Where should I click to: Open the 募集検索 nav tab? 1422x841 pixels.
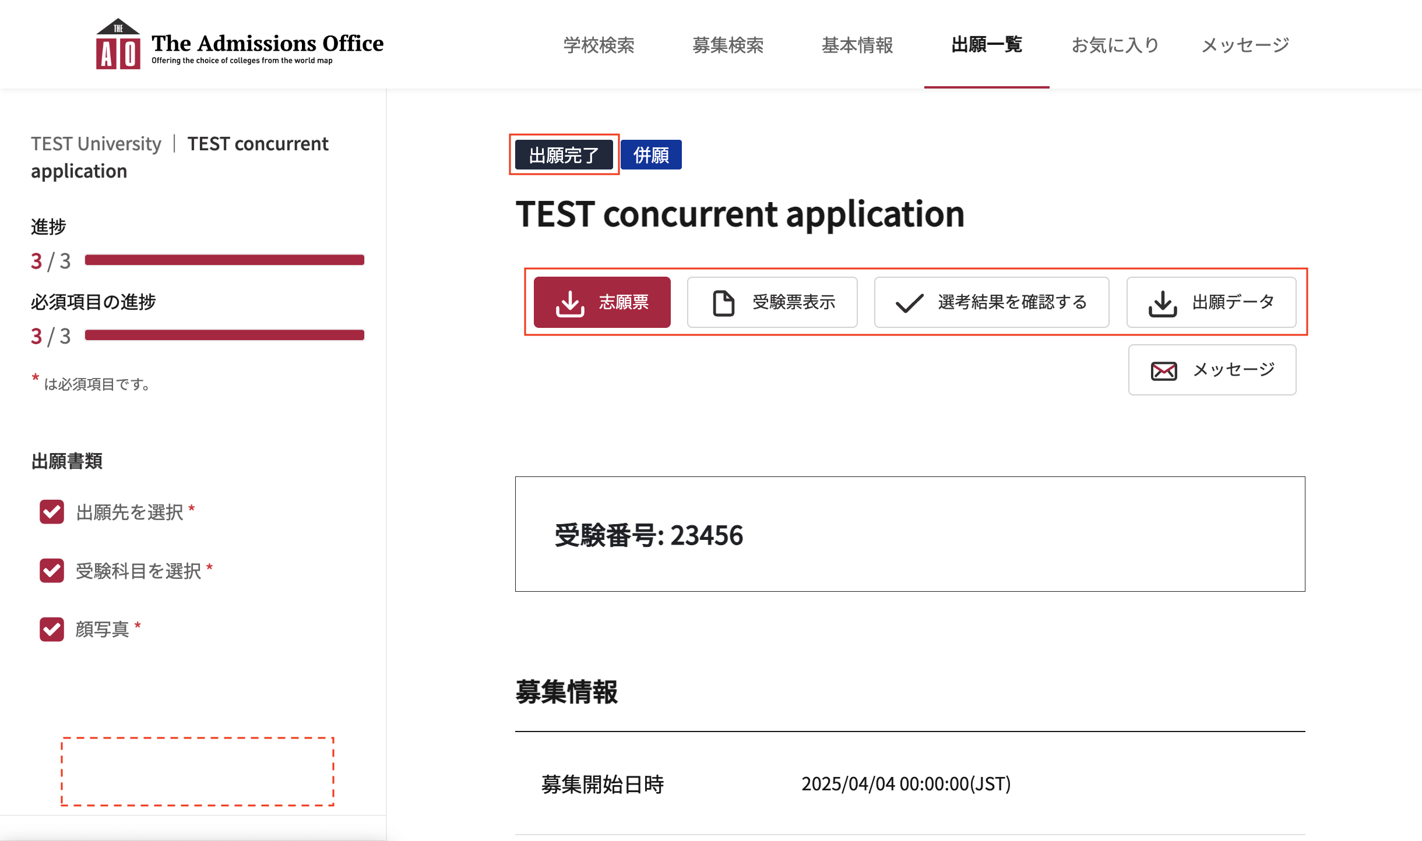pos(728,45)
